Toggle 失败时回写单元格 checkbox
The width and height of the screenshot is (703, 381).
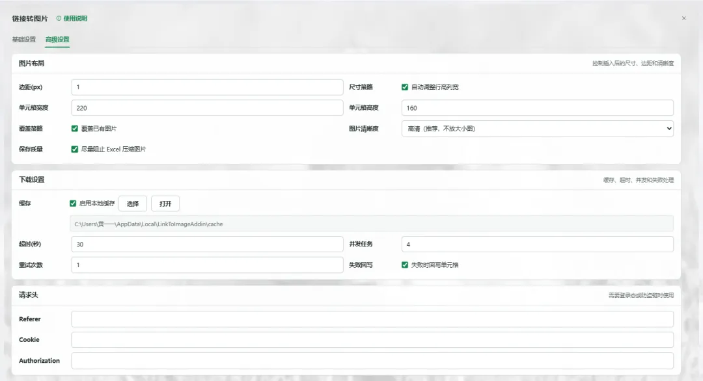click(x=405, y=265)
